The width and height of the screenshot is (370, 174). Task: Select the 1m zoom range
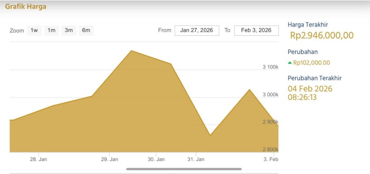51,30
